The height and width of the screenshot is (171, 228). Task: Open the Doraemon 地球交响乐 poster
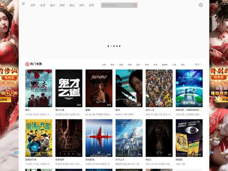pyautogui.click(x=189, y=88)
